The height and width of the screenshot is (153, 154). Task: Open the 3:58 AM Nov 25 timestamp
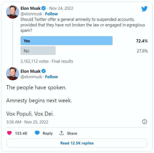tap(27, 122)
